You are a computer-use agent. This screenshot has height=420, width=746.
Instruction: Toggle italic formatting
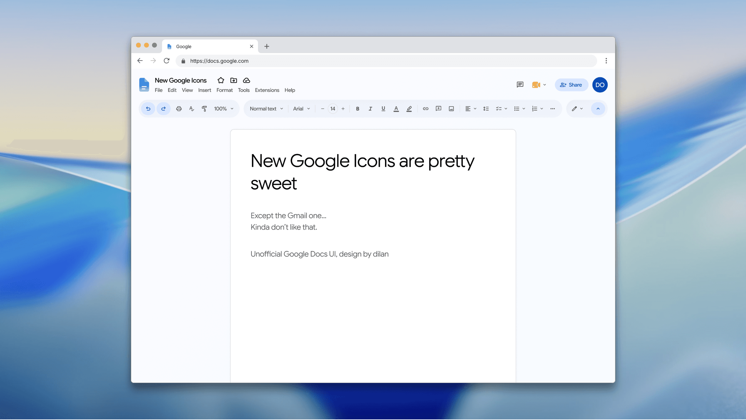click(x=370, y=109)
